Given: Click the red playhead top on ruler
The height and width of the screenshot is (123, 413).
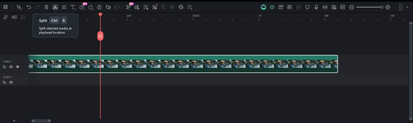Looking at the screenshot, I should click(x=100, y=14).
